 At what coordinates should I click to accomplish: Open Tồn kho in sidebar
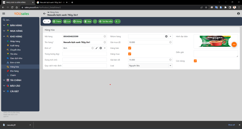pos(14,54)
